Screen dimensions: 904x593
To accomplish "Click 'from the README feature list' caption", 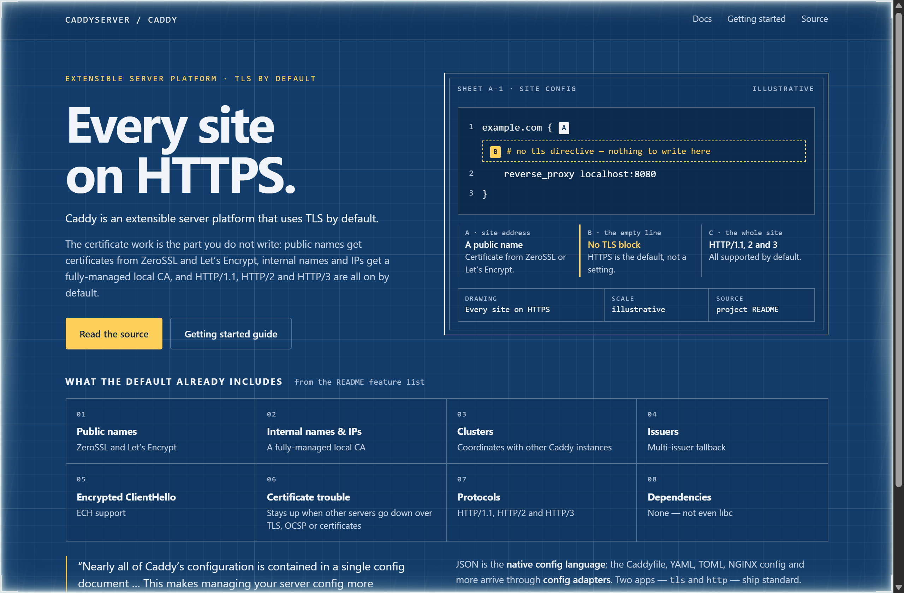I will click(x=359, y=382).
